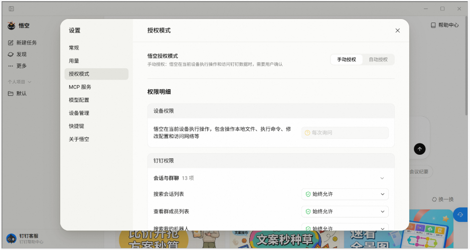Select 自动授权 mode
Viewport: 470px width, 251px height.
[378, 60]
